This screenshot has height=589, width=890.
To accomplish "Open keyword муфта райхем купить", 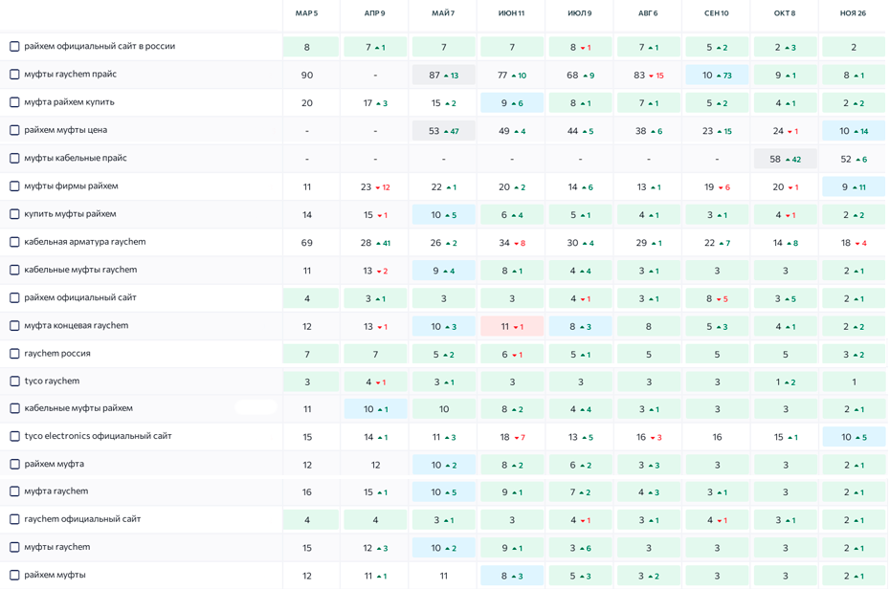I will (69, 102).
